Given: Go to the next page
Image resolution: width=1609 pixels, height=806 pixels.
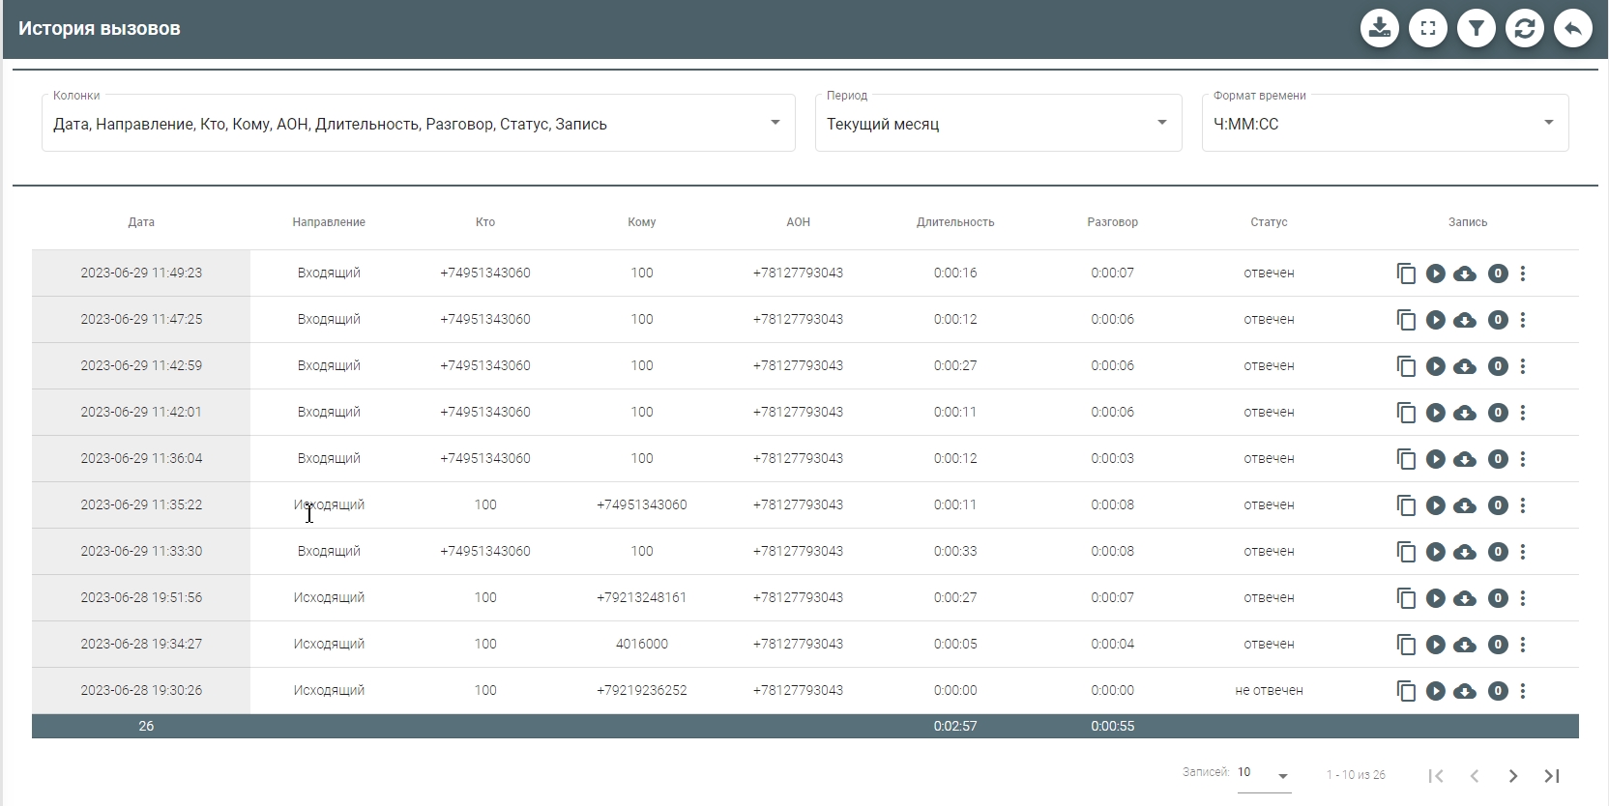Looking at the screenshot, I should click(x=1513, y=776).
